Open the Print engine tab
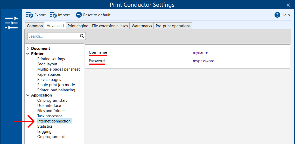Screen dimensions: 295x144 (78, 26)
